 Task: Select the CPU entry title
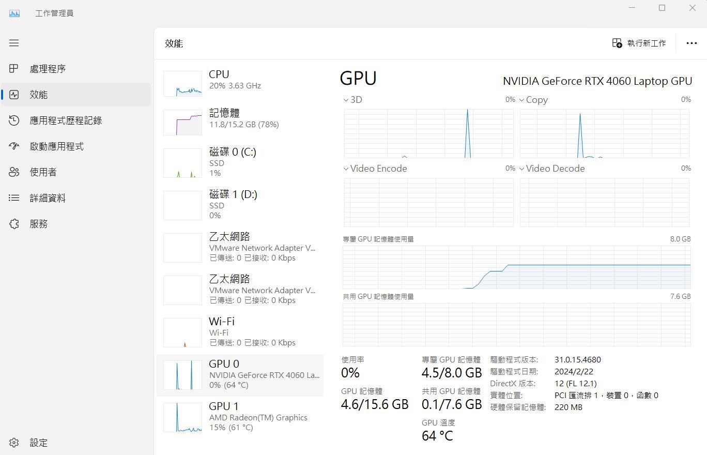[x=219, y=74]
